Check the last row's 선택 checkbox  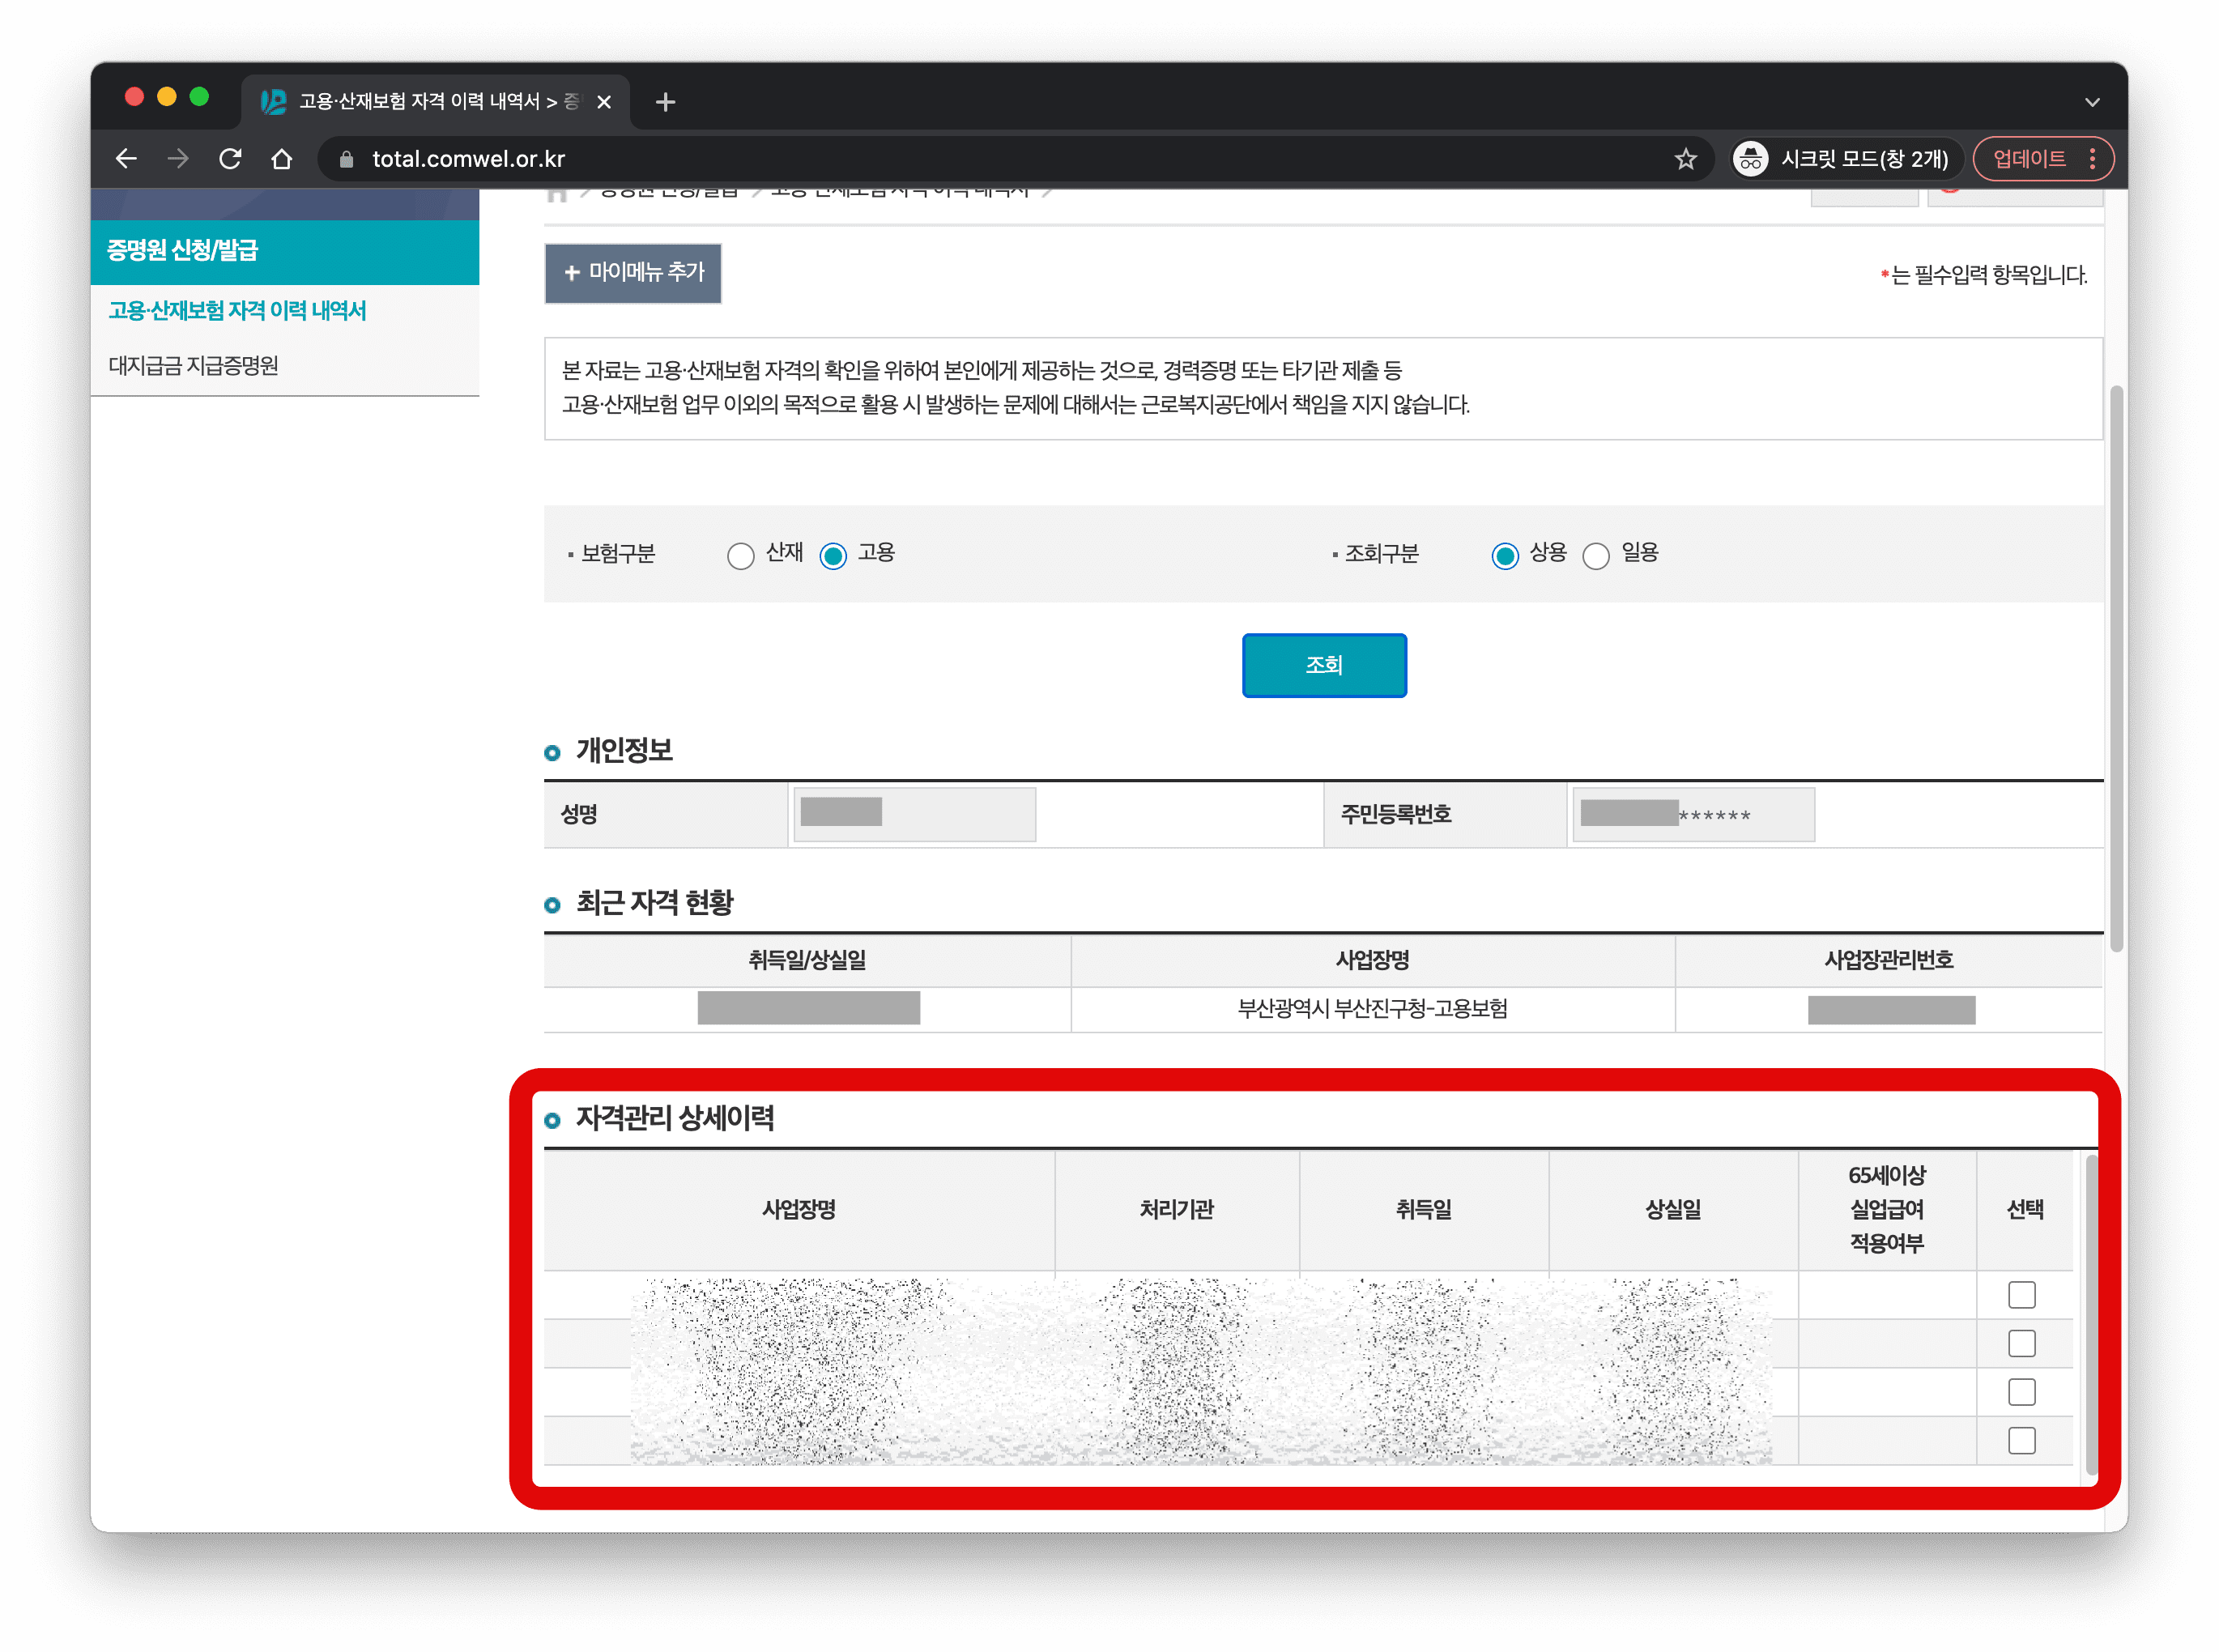[x=2021, y=1441]
